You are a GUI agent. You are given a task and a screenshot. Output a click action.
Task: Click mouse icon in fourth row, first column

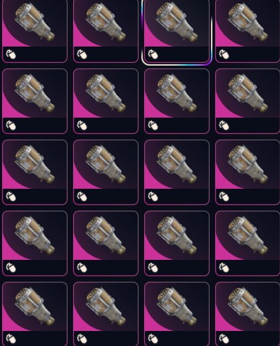(11, 267)
